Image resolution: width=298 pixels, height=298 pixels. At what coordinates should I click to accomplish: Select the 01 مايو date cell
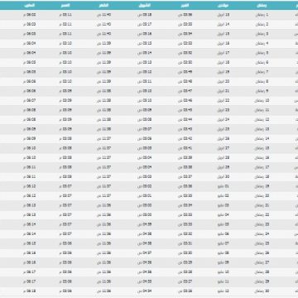pyautogui.click(x=223, y=186)
